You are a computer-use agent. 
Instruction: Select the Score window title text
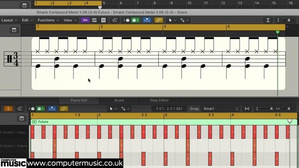112,13
